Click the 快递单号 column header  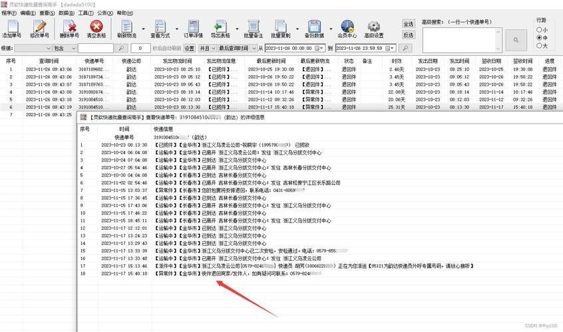tap(94, 61)
